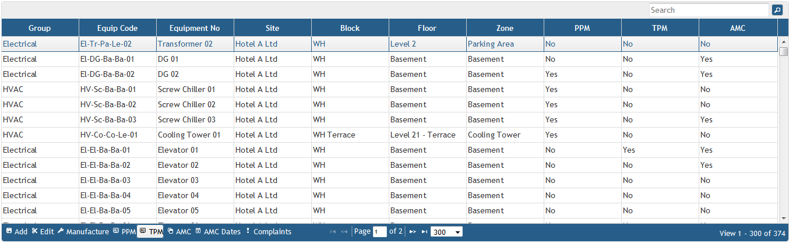Click the search magnifier button
Screen dimensions: 789x243
pos(777,10)
